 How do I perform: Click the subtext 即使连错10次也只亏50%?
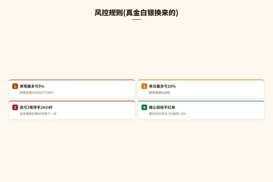36,93
